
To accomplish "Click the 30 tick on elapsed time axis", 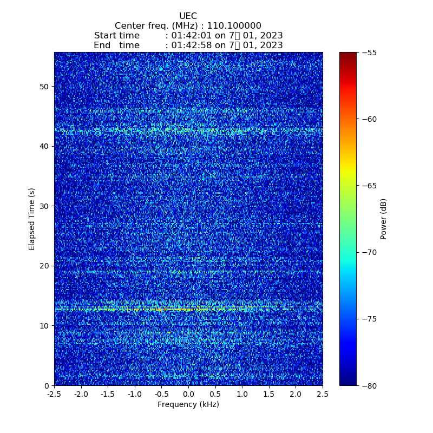I will 44,206.
